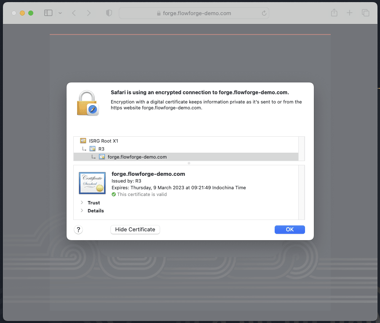Open the Tab Overview icon
This screenshot has height=323, width=380.
(x=365, y=13)
